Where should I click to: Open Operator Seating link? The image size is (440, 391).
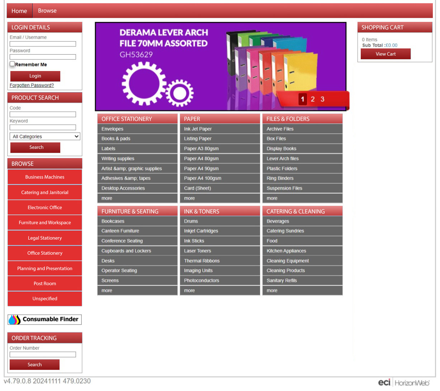(x=137, y=271)
